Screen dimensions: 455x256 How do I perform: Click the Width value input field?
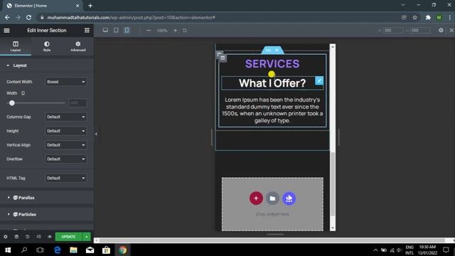tap(77, 103)
